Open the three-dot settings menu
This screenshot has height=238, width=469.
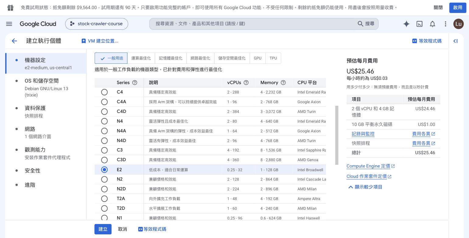446,24
